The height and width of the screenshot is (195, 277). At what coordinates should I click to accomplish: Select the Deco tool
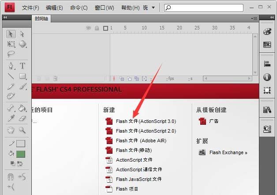[x=11, y=96]
